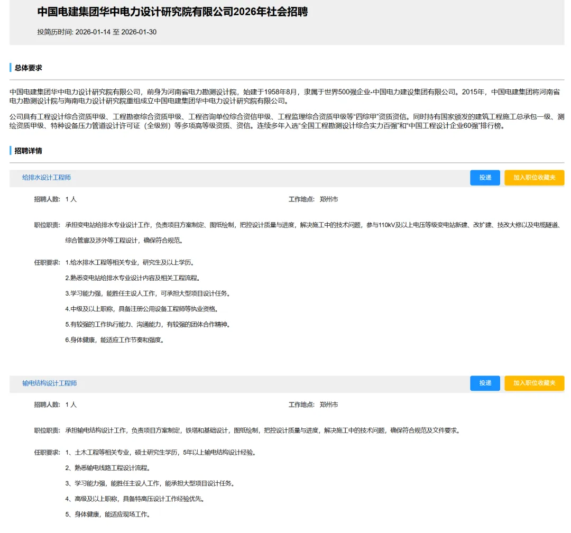Click 投递 button for 输电结构设计工程师
Viewport: 571px width, 533px height.
tap(485, 383)
